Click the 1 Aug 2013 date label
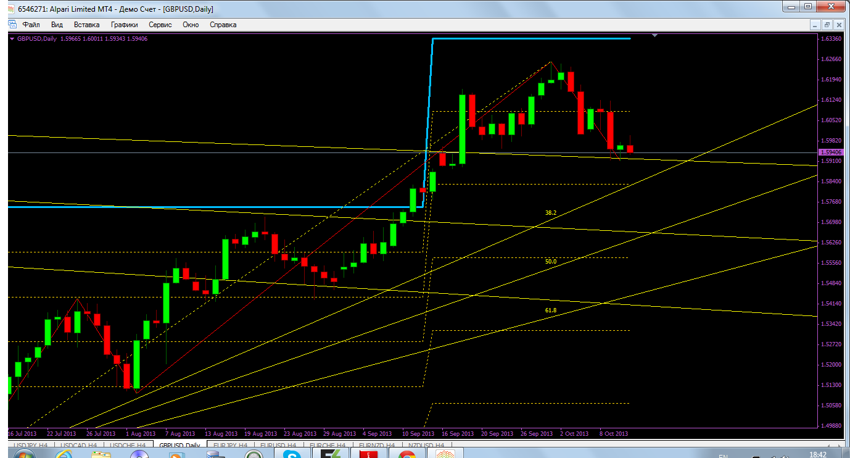The width and height of the screenshot is (850, 458). click(x=140, y=434)
